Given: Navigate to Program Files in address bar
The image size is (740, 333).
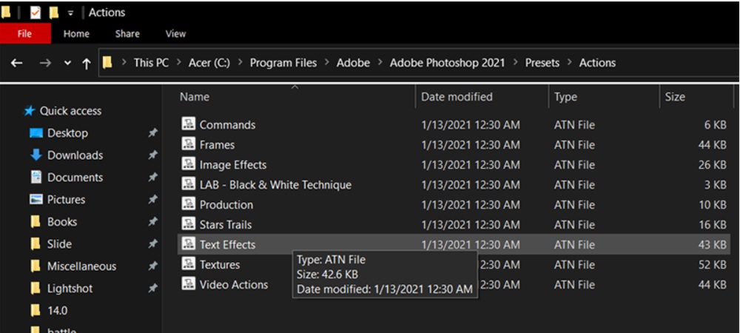Looking at the screenshot, I should pos(283,63).
